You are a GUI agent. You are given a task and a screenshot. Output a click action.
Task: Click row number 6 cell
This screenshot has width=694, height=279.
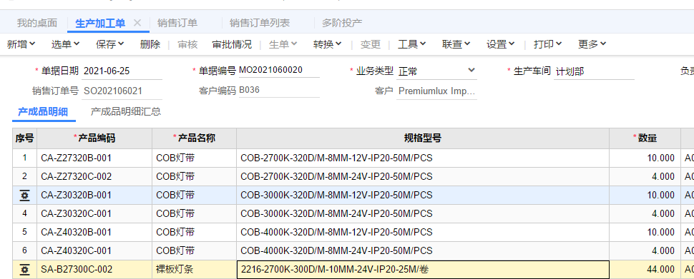point(24,250)
